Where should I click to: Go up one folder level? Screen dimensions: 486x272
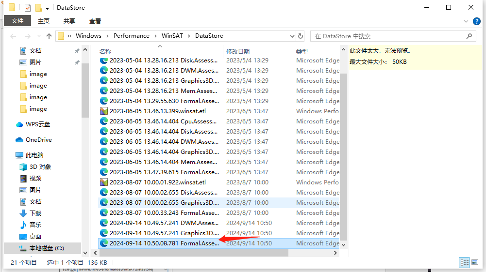coord(49,36)
